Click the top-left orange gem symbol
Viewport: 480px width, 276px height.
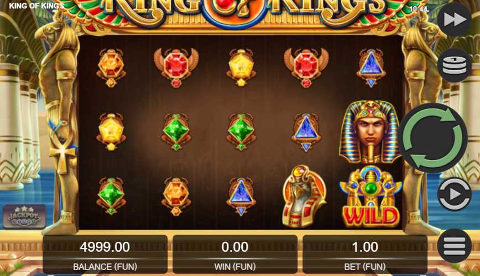[111, 67]
